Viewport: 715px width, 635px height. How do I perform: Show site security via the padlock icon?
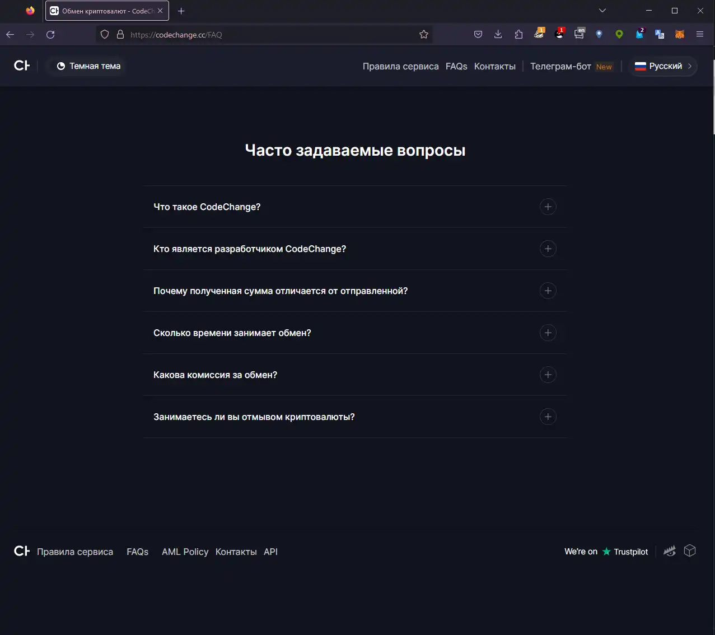coord(120,35)
